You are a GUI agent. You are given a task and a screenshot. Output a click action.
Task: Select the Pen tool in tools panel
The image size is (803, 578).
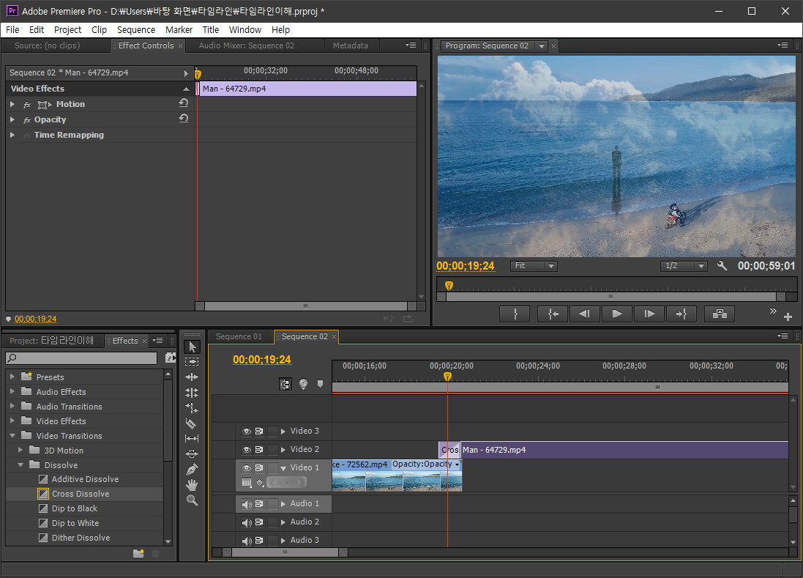192,469
